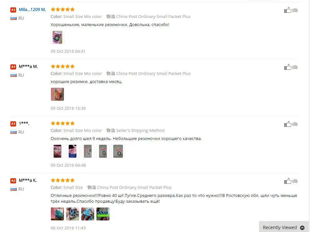This screenshot has width=310, height=232.
Task: View the photo attached to M***a M. review
Action: pyautogui.click(x=57, y=94)
